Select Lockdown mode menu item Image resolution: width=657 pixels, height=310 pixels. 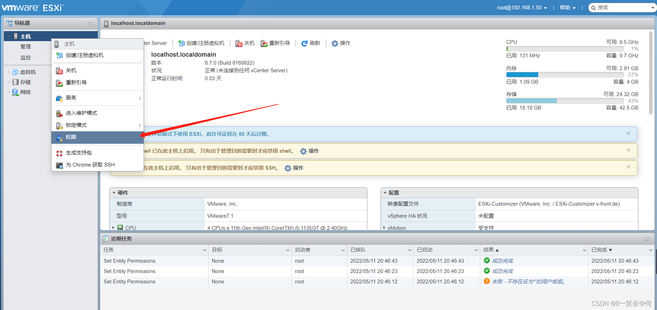(97, 125)
